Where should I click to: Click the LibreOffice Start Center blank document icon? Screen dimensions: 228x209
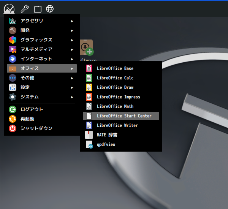[89, 116]
